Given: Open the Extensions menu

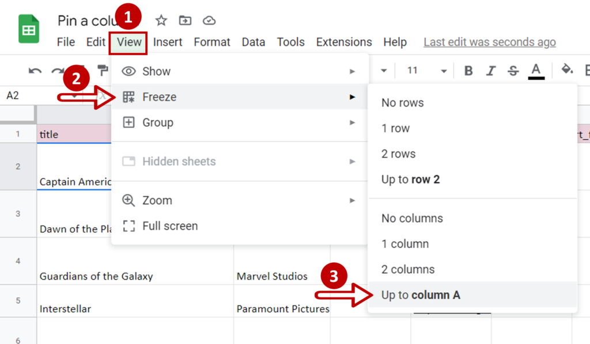Looking at the screenshot, I should click(x=344, y=41).
